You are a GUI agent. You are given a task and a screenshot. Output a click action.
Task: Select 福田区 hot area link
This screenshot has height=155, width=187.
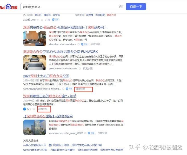pyautogui.click(x=47, y=15)
